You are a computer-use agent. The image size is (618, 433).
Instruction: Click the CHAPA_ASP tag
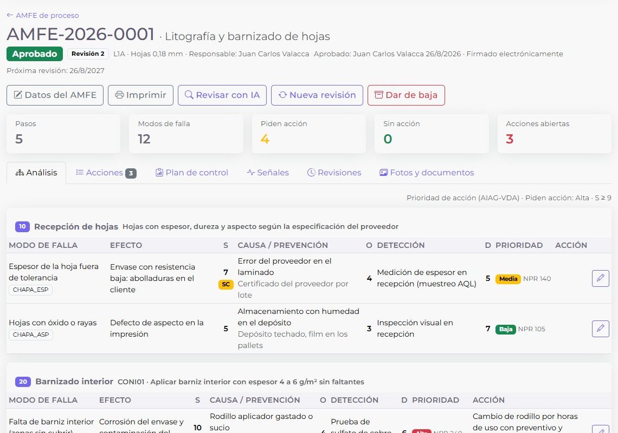31,334
